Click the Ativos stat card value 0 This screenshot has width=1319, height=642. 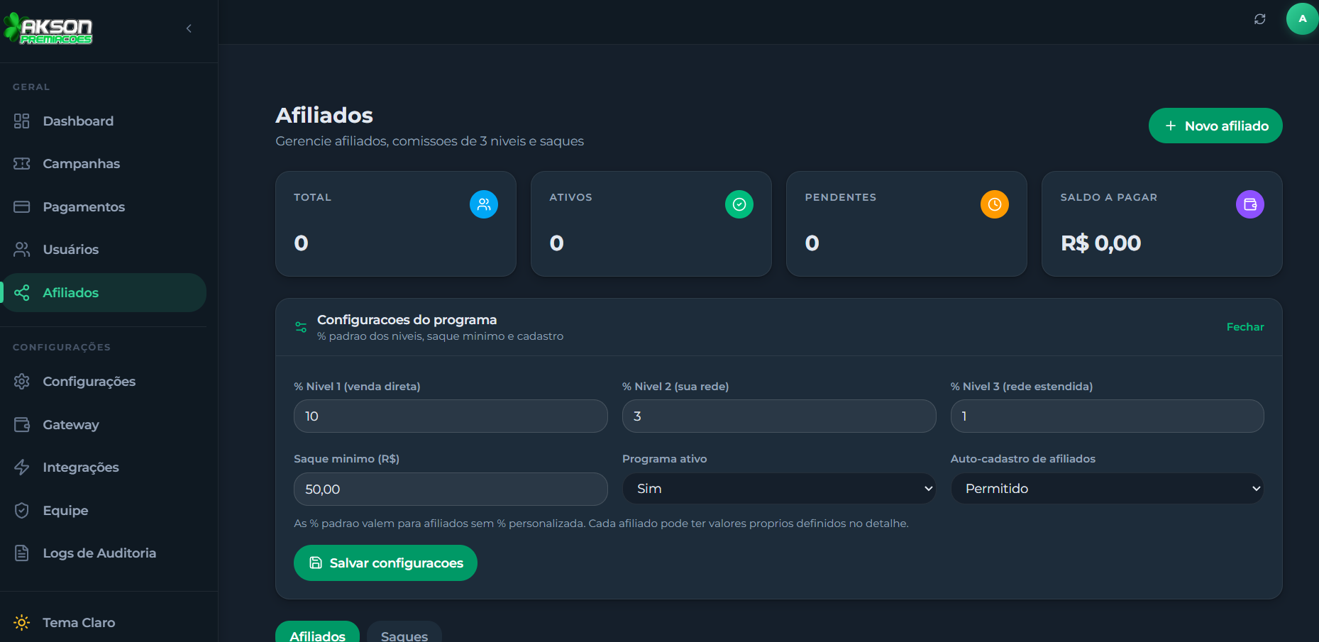click(556, 243)
